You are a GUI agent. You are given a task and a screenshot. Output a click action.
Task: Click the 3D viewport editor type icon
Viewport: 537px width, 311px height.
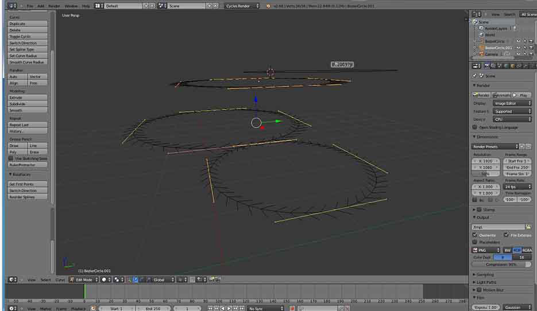click(11, 279)
